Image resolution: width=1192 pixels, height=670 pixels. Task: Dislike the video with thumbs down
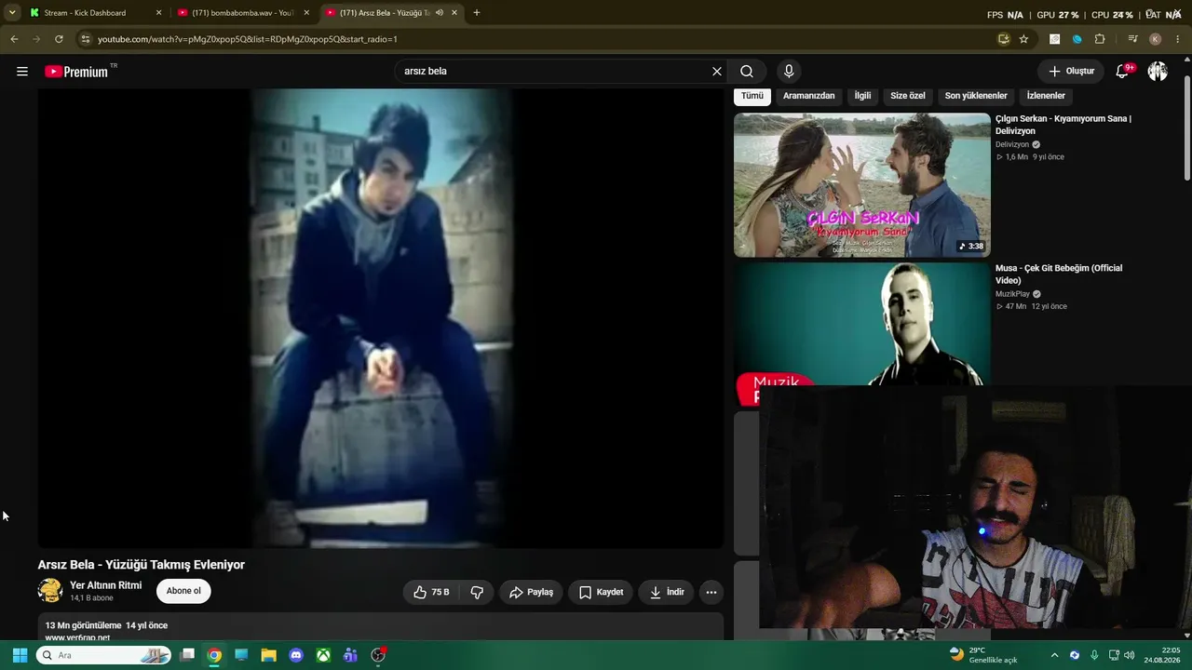pos(477,592)
